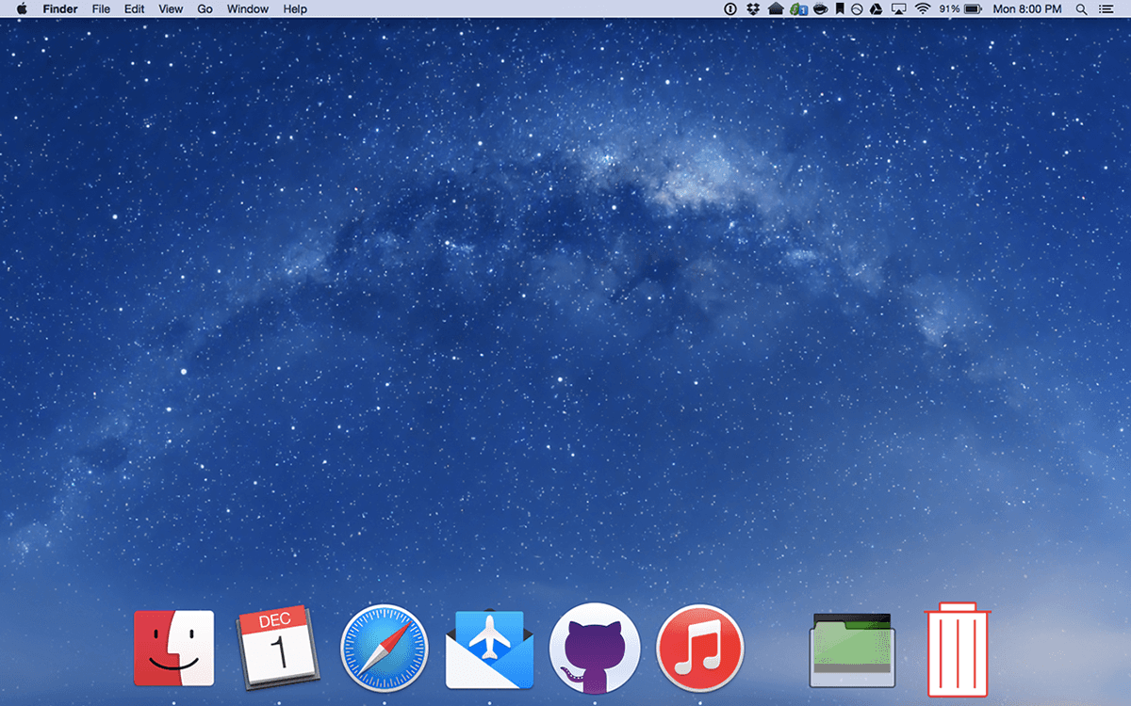The width and height of the screenshot is (1131, 706).
Task: Launch the Airmail airplane envelope app
Action: click(489, 650)
